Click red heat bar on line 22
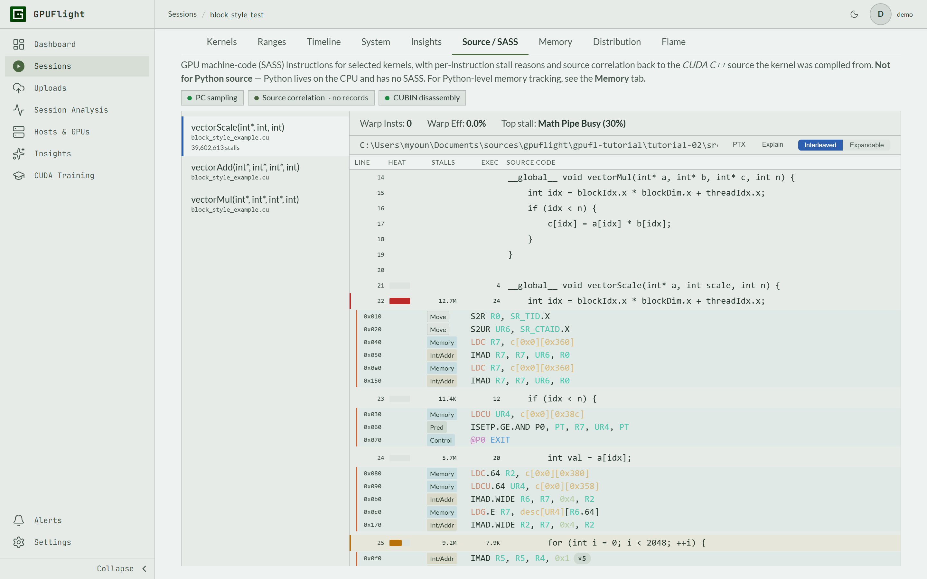The height and width of the screenshot is (579, 927). [x=399, y=301]
